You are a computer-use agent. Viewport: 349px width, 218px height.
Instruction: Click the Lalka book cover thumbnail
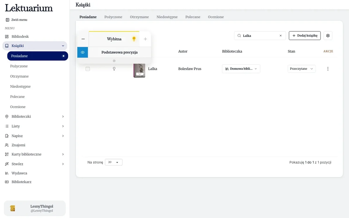tap(139, 70)
